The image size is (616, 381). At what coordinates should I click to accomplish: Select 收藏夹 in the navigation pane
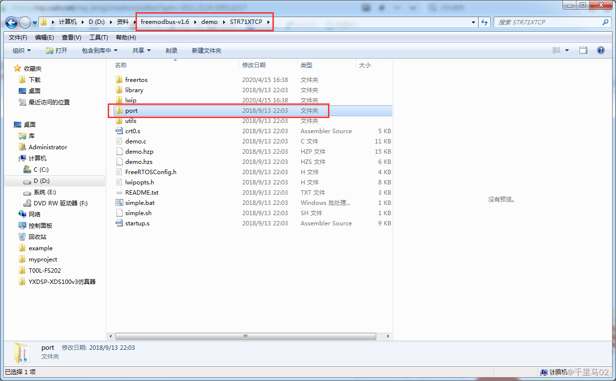pyautogui.click(x=33, y=68)
